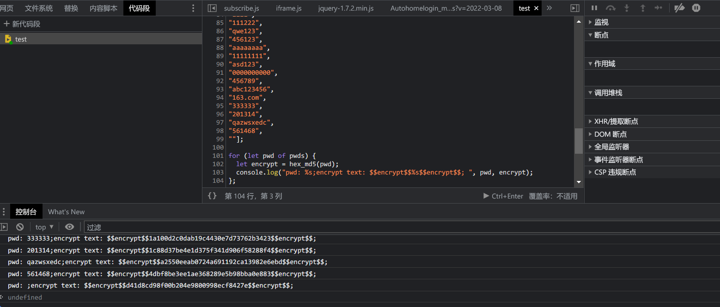Clear the console with the ban icon

[x=20, y=227]
